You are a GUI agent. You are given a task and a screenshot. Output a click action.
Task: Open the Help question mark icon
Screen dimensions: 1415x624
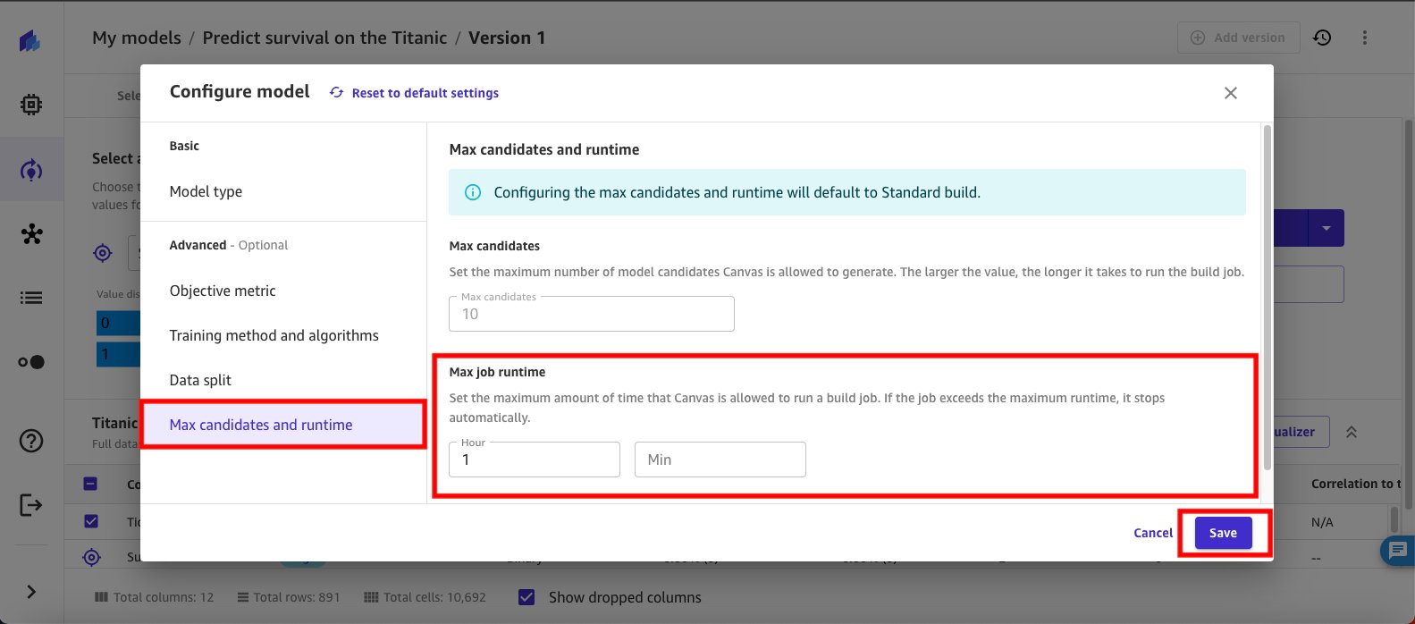point(31,441)
